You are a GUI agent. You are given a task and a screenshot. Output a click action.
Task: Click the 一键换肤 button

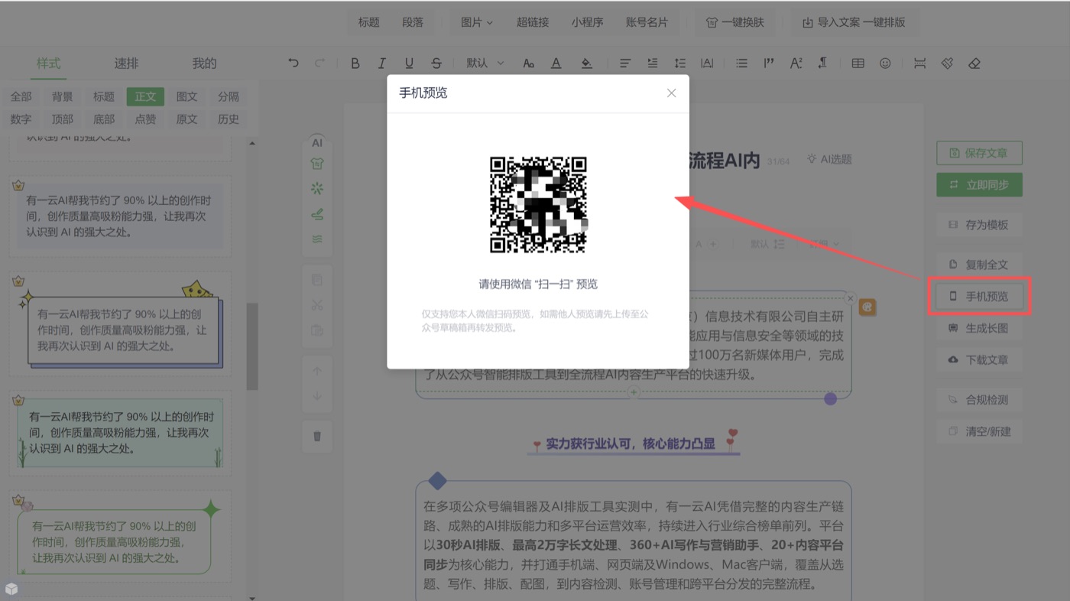coord(734,22)
